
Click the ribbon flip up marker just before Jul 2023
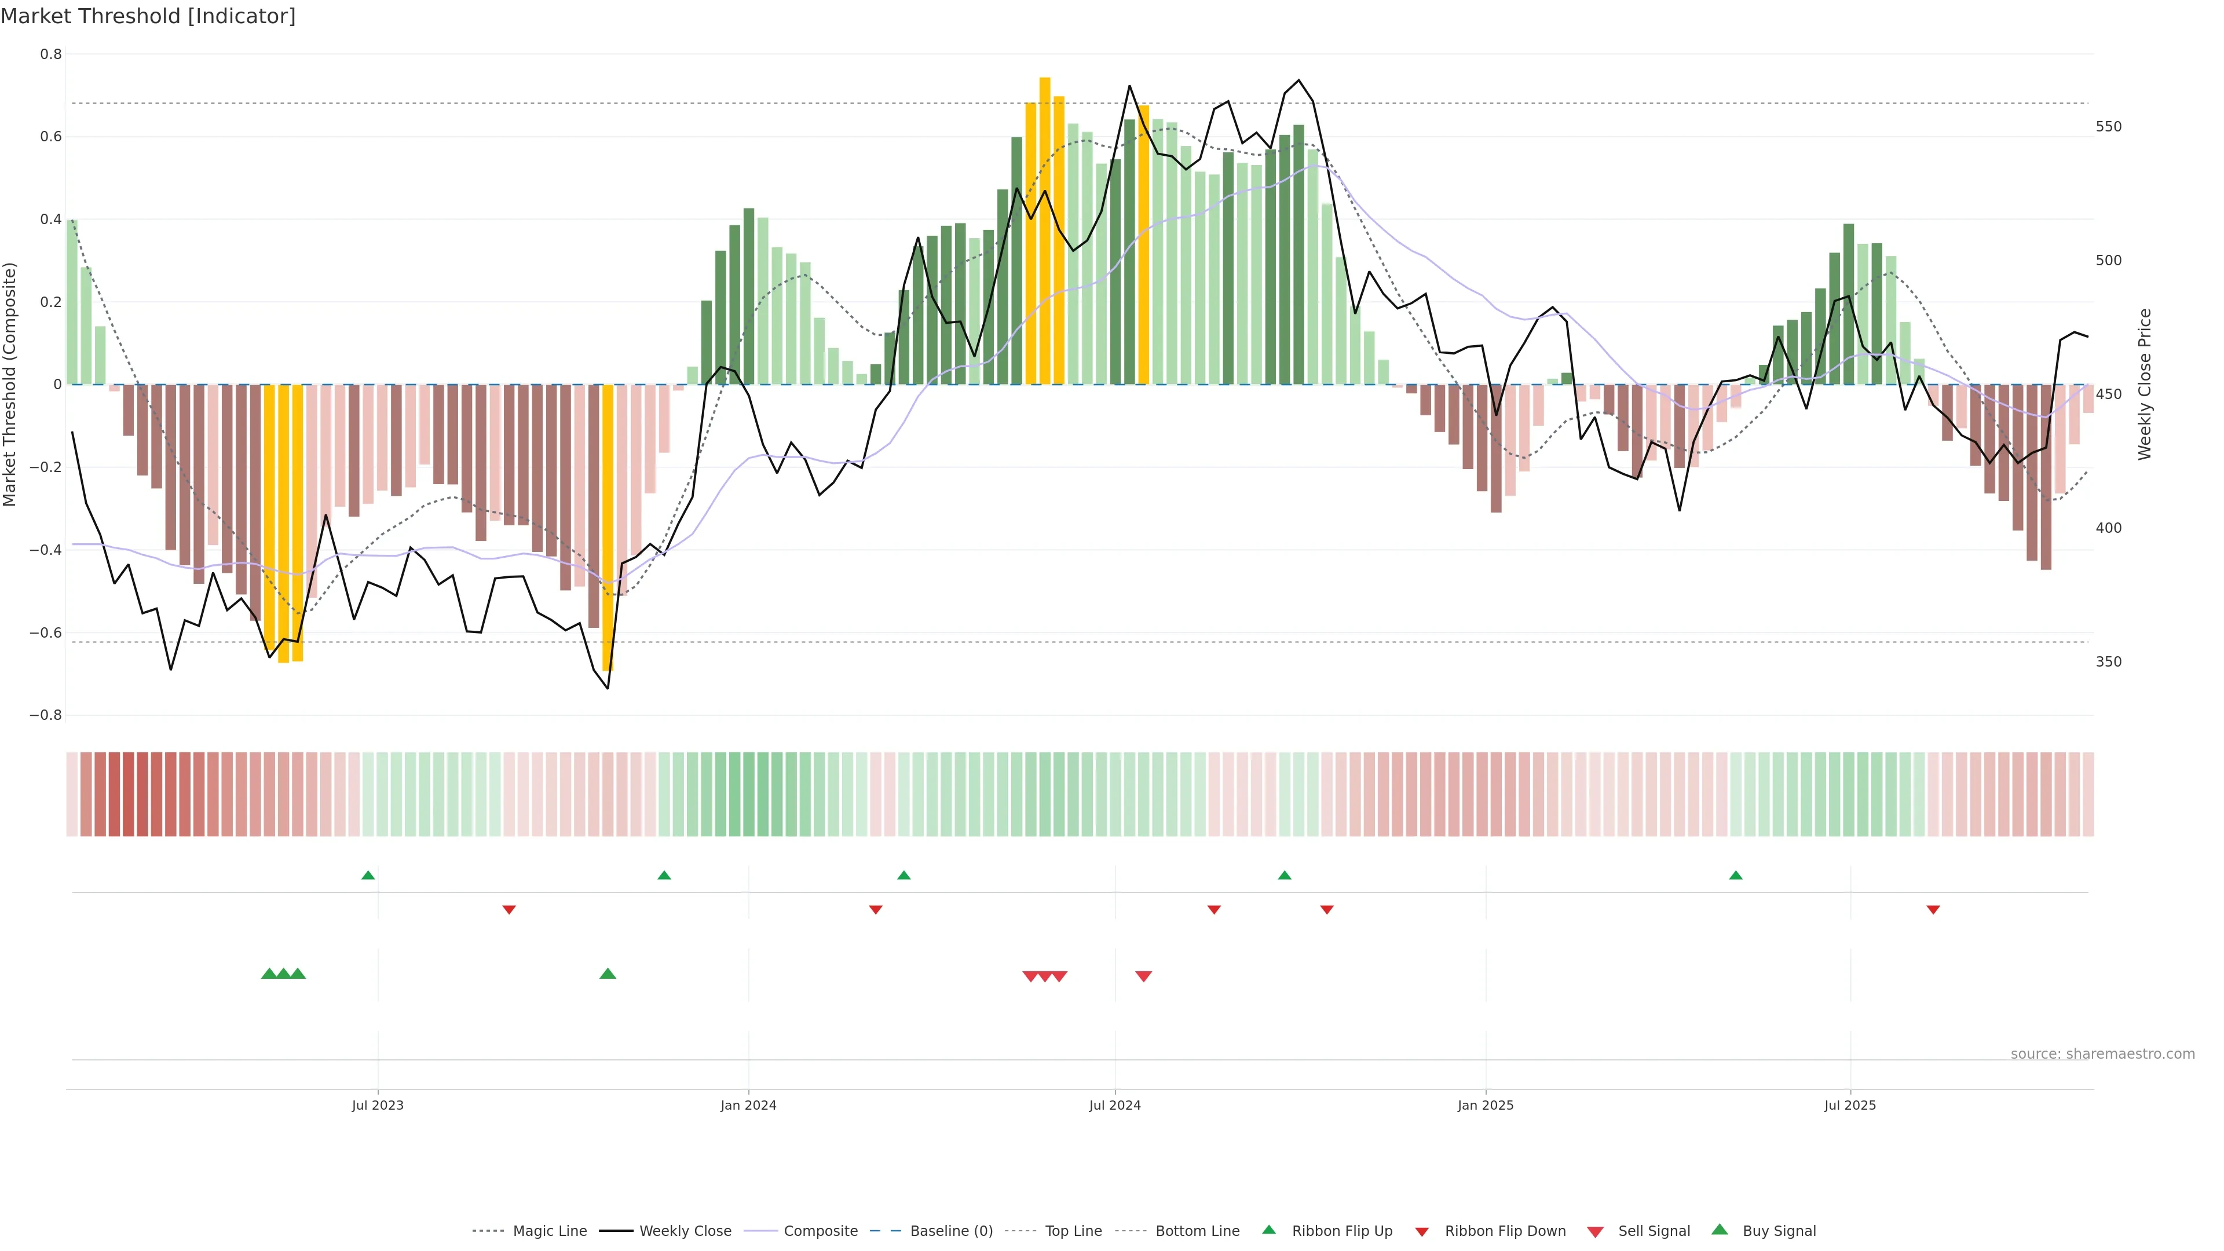click(368, 876)
